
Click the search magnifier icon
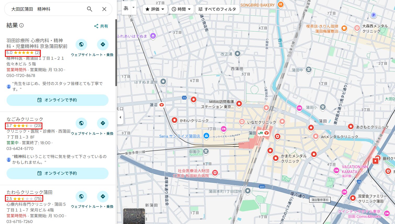(x=89, y=9)
